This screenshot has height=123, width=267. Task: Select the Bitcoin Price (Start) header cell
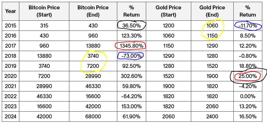[44, 11]
